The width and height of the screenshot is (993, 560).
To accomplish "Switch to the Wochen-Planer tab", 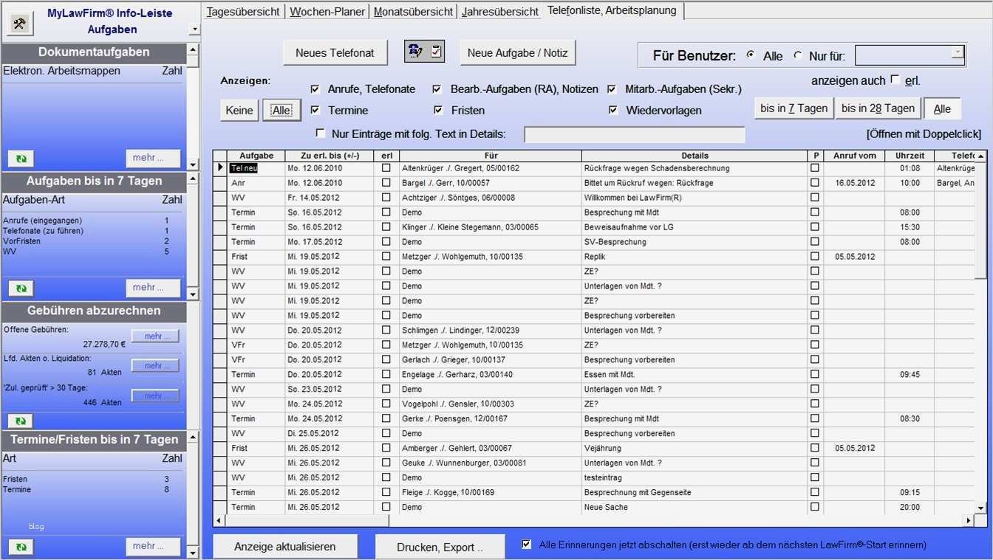I will coord(328,11).
